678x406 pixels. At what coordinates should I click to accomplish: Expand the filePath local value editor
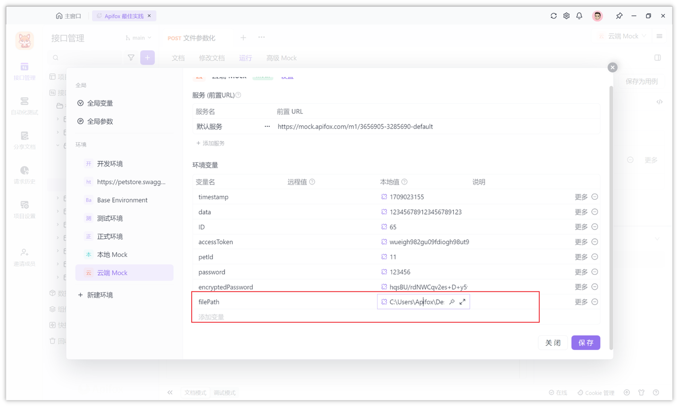tap(462, 302)
